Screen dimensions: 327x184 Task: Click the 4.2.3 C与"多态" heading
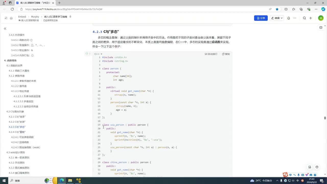pos(106,32)
